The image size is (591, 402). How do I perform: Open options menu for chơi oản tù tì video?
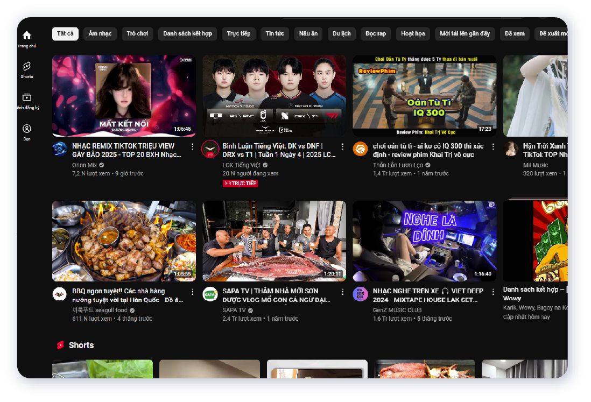(x=493, y=146)
